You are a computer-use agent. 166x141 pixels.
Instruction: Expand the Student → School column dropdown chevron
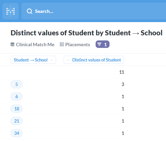[x=52, y=60]
